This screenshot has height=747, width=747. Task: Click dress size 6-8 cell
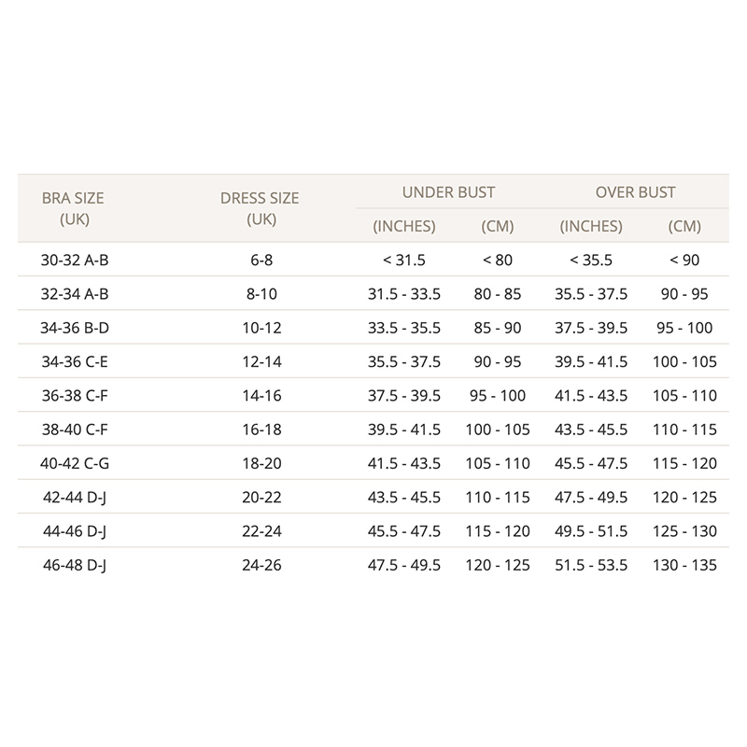click(261, 261)
